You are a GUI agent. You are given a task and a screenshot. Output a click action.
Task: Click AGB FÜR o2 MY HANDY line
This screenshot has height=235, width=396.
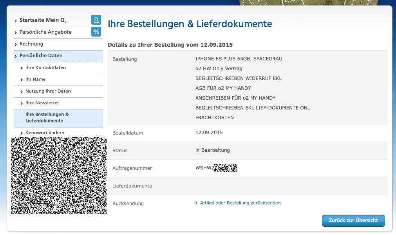coord(223,88)
